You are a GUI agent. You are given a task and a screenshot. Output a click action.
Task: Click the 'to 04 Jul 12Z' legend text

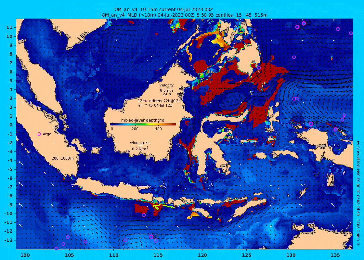(161, 105)
